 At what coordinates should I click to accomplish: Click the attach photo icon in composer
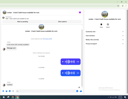[x=6, y=91]
